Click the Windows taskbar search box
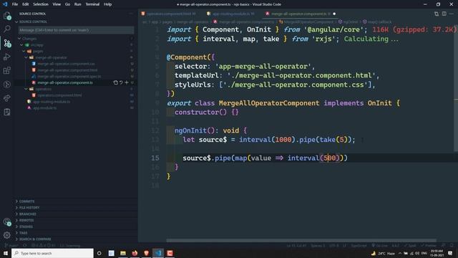Viewport: 458px width, 258px height. (x=52, y=253)
